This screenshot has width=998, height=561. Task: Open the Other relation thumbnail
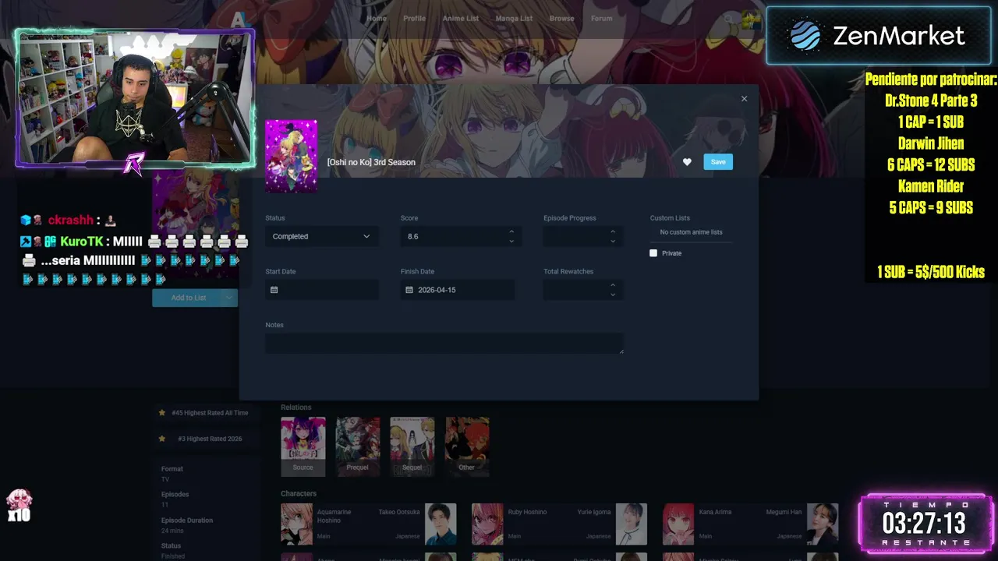[x=467, y=446]
